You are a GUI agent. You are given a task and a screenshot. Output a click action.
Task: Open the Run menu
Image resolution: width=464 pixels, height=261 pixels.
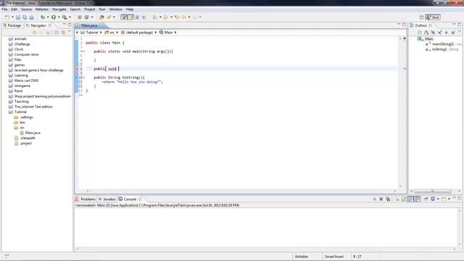coord(102,9)
